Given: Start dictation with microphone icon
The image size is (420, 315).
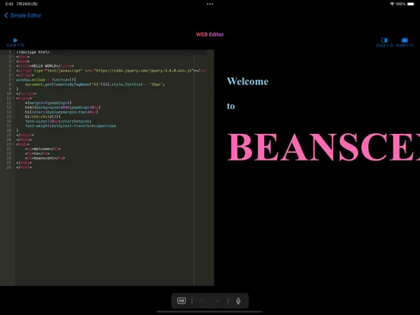Looking at the screenshot, I should (238, 301).
